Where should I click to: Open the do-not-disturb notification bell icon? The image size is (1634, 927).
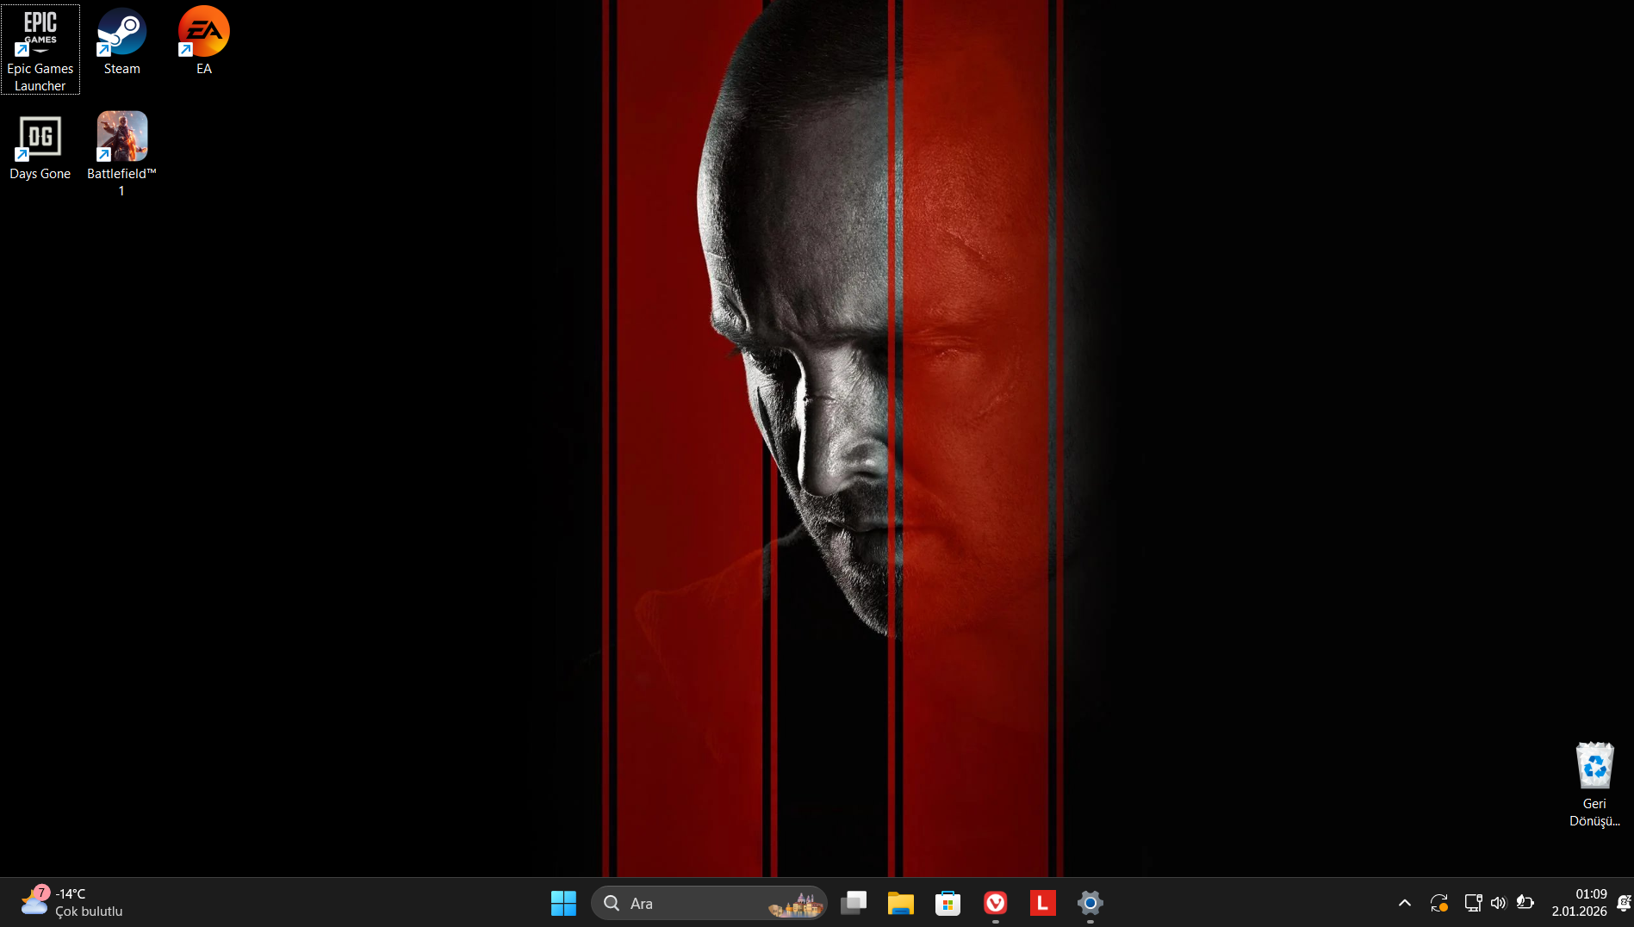tap(1624, 903)
